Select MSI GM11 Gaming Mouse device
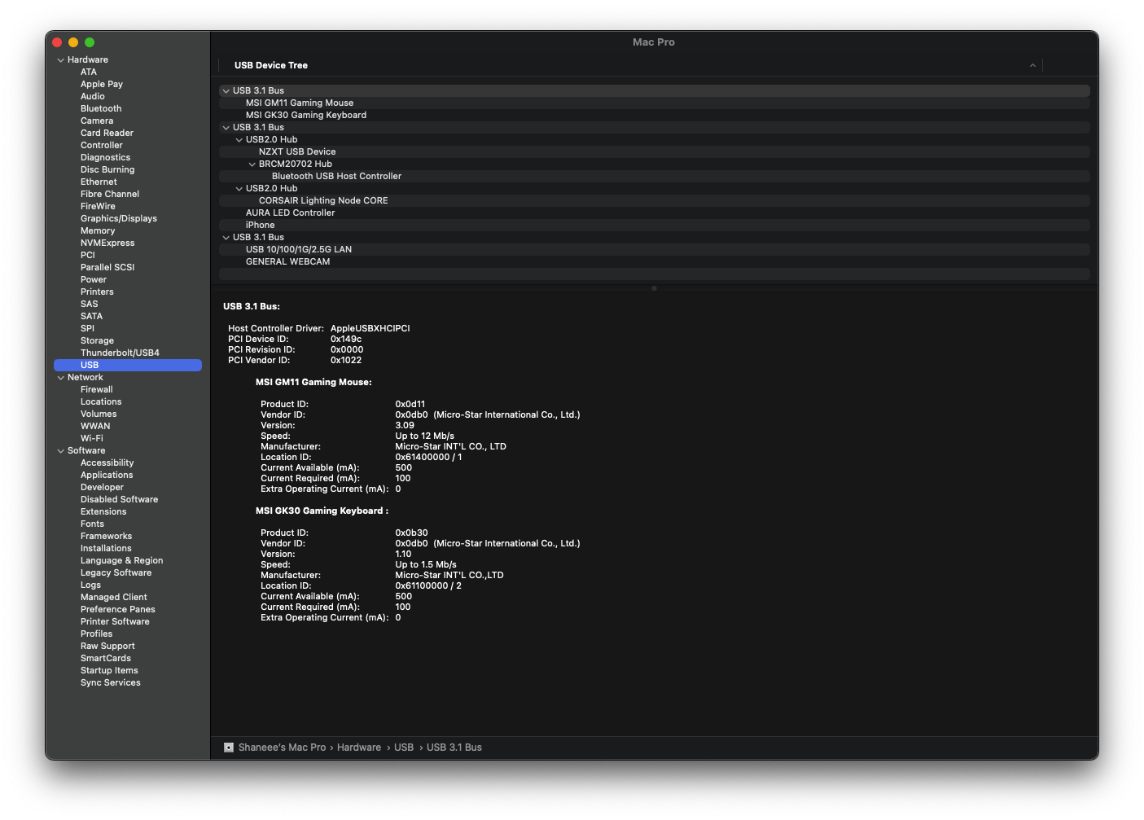Screen dimensions: 1144x820 [x=300, y=103]
